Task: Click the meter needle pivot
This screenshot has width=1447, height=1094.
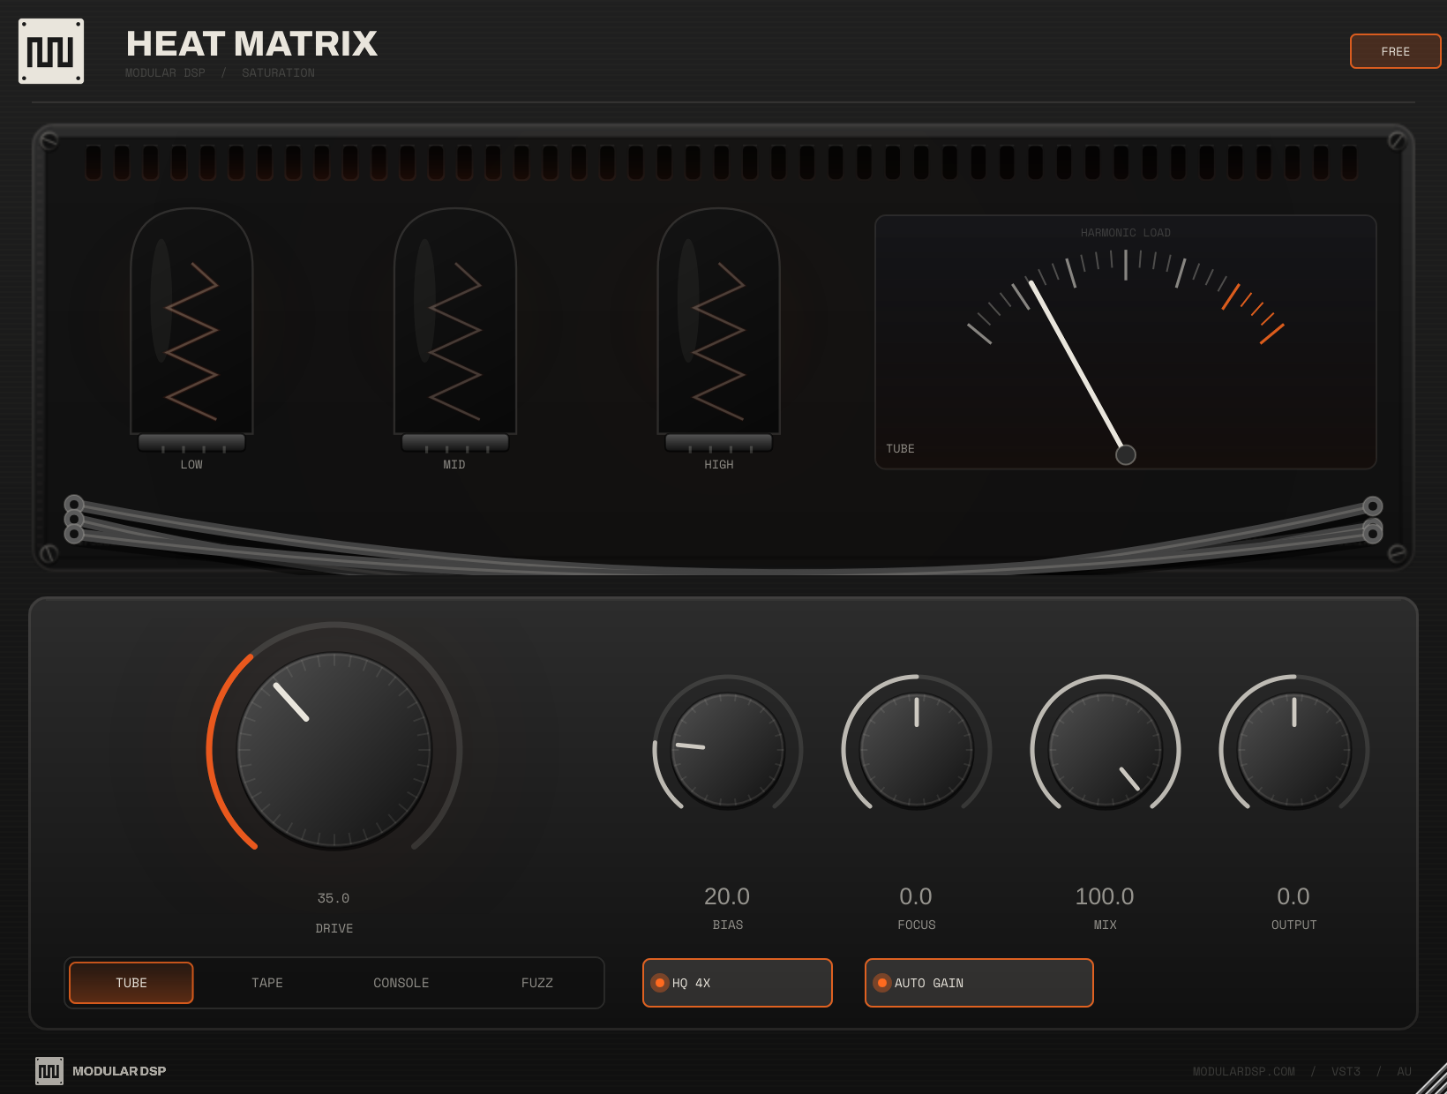Action: point(1126,454)
